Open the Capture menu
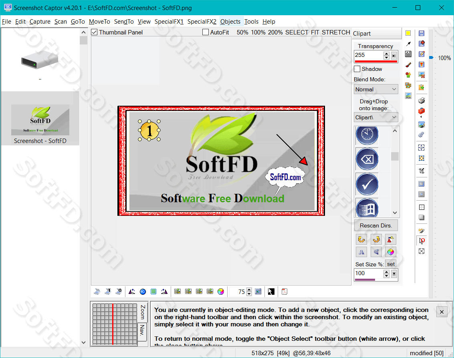454x358 pixels. (40, 21)
